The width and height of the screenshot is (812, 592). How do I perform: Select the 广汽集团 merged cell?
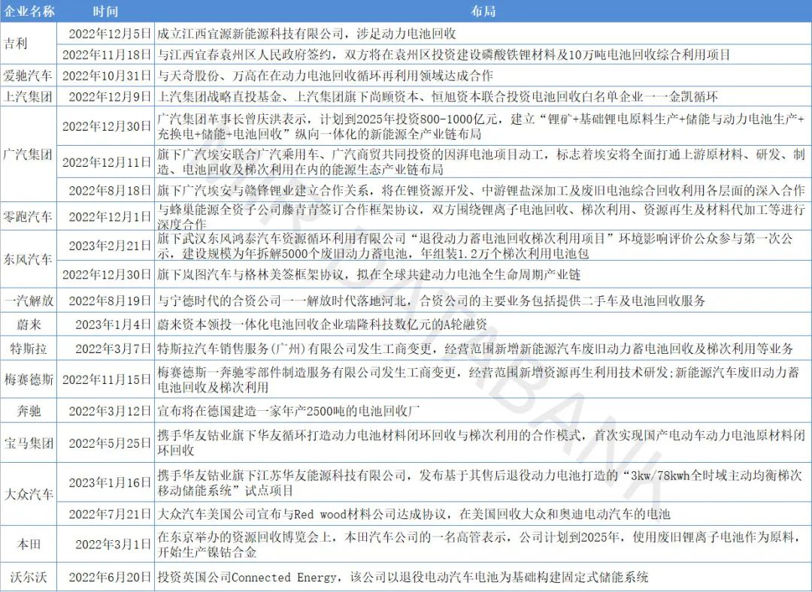tap(29, 155)
